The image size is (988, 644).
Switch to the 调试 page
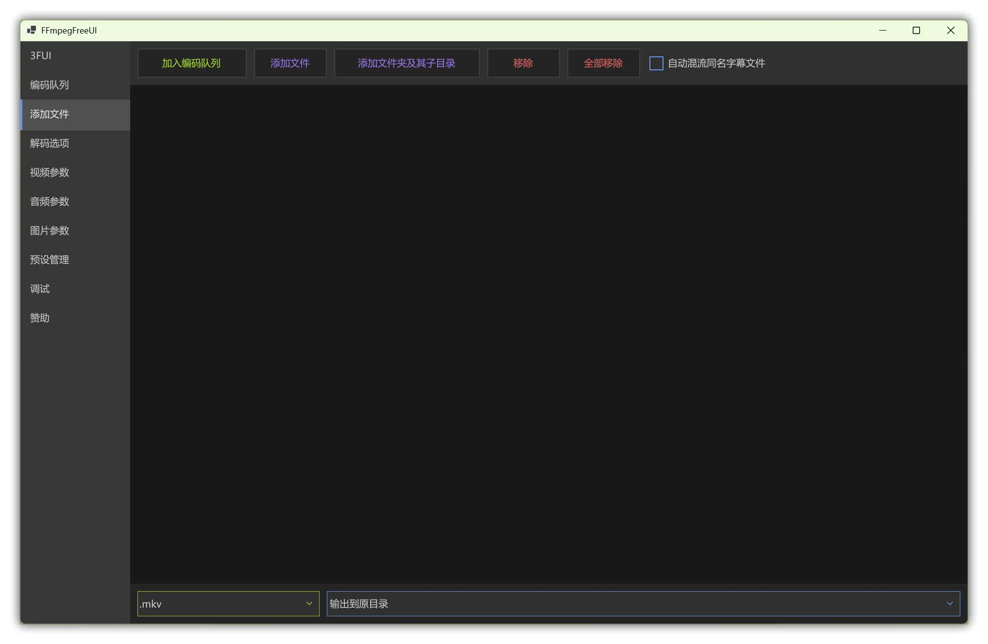[75, 289]
